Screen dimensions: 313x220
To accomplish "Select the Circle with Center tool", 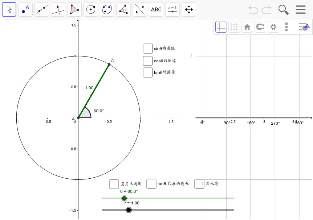I will pos(91,9).
